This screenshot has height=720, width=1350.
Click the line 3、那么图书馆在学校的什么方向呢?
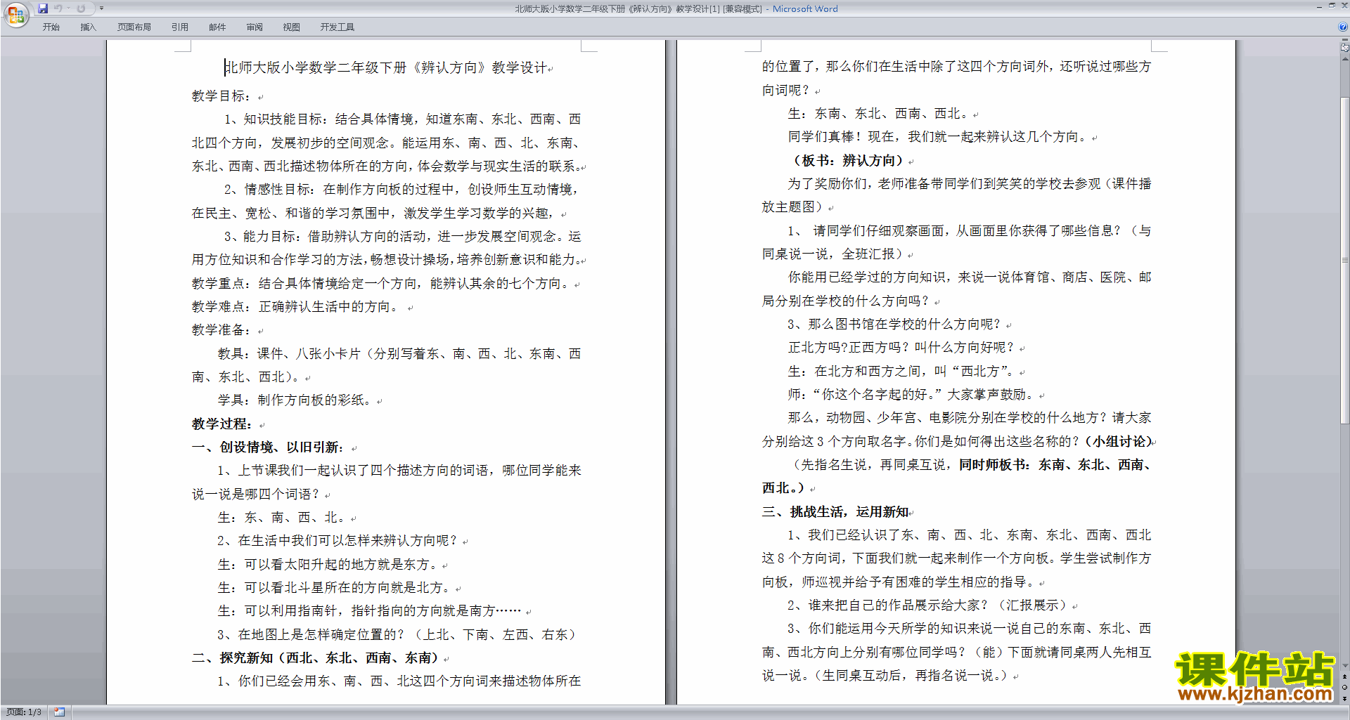894,325
